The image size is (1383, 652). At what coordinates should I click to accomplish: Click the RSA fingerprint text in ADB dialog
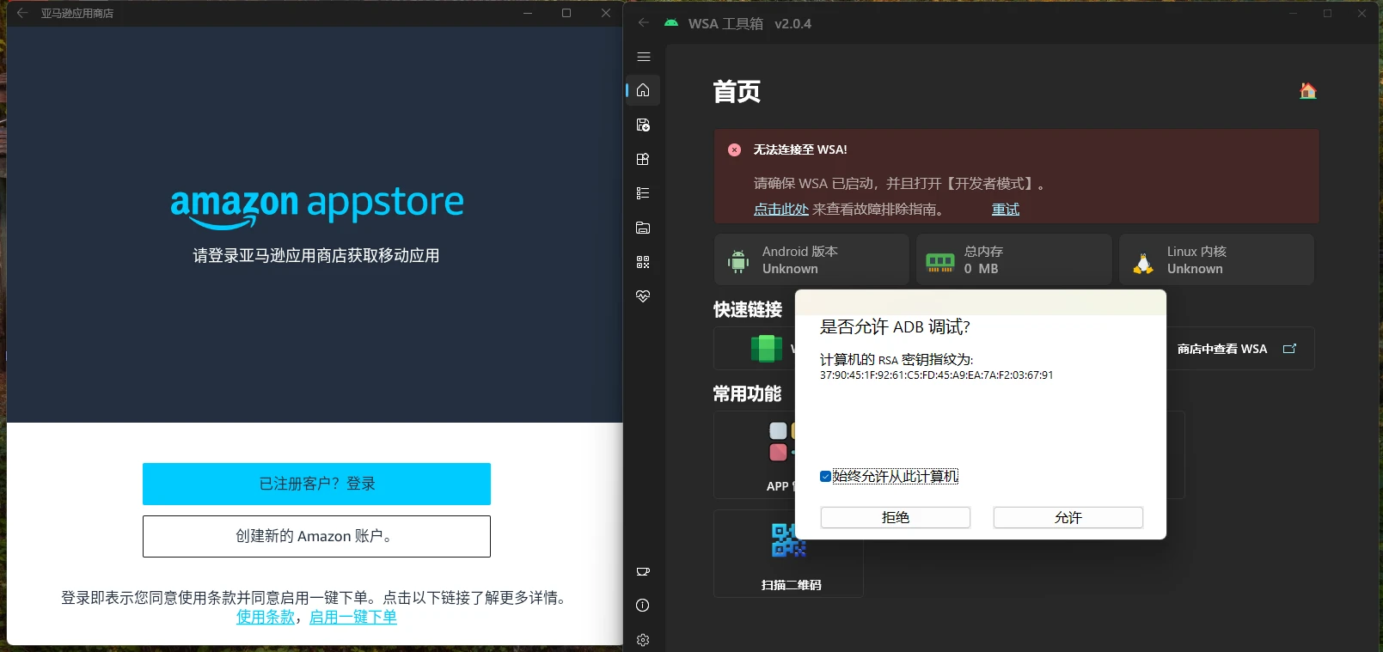(x=936, y=375)
